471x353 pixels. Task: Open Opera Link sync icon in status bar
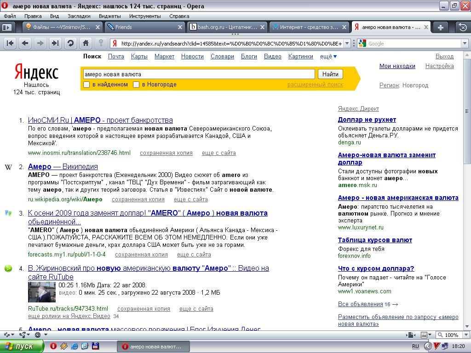[6, 335]
